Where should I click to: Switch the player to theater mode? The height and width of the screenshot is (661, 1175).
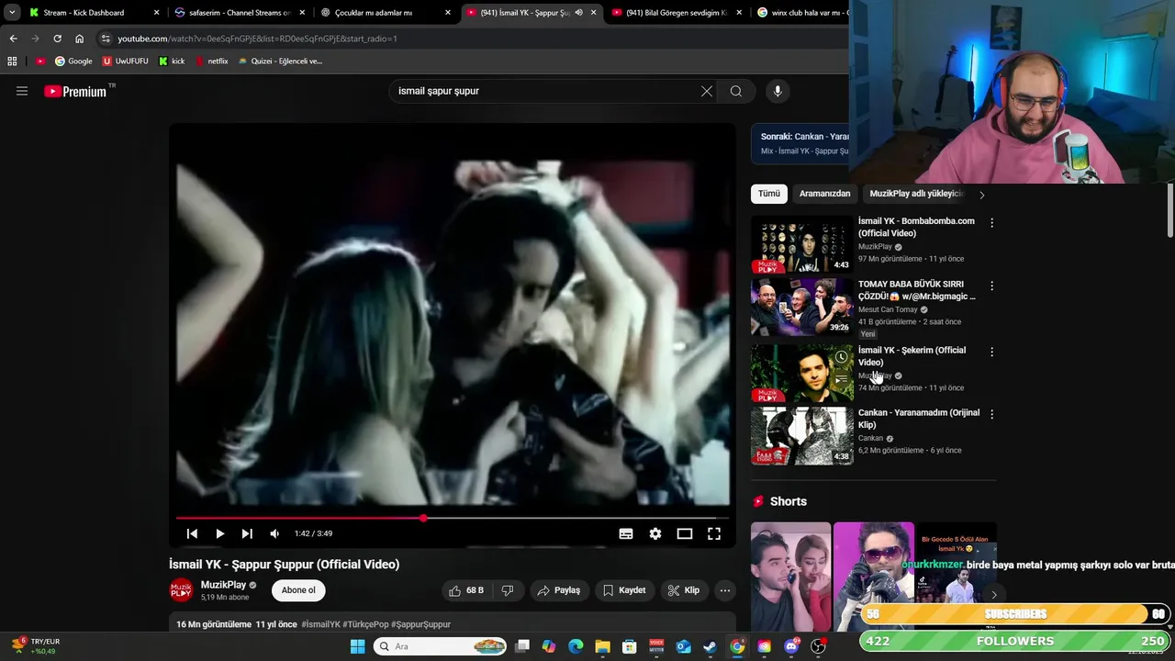tap(685, 533)
